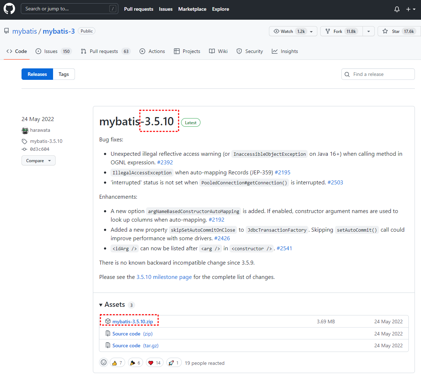Fork the repository
The width and height of the screenshot is (421, 377).
tap(341, 32)
